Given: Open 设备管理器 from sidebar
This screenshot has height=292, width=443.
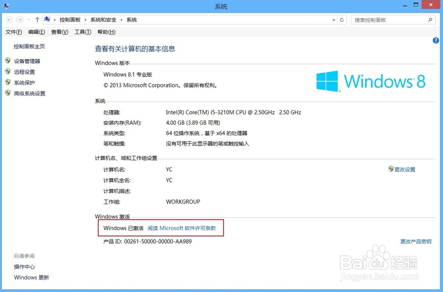Looking at the screenshot, I should 27,61.
